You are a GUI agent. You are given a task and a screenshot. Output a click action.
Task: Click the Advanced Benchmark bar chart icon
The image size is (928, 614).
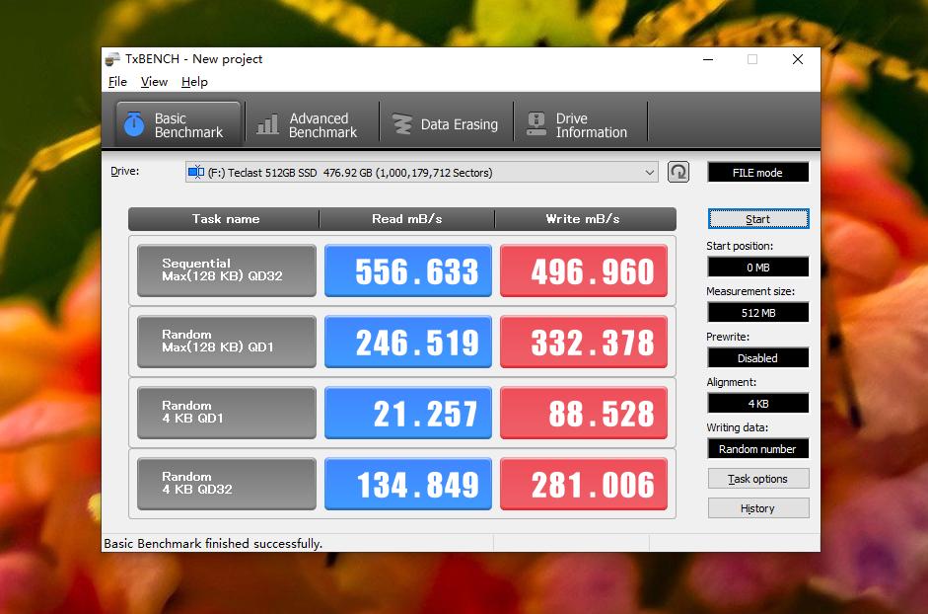click(x=267, y=125)
